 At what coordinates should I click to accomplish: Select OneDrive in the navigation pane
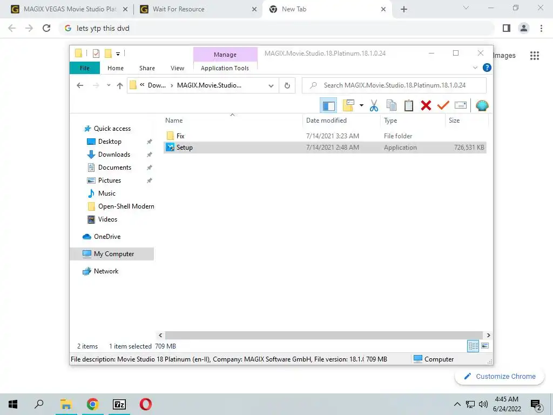pyautogui.click(x=107, y=237)
